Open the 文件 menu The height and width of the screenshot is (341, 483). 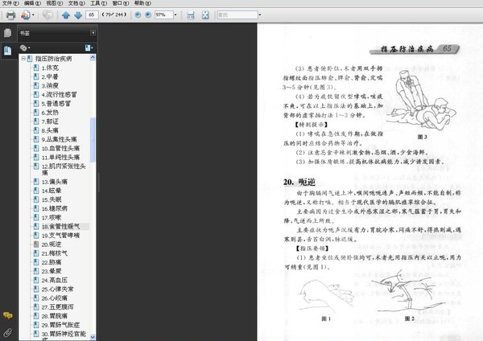(9, 3)
